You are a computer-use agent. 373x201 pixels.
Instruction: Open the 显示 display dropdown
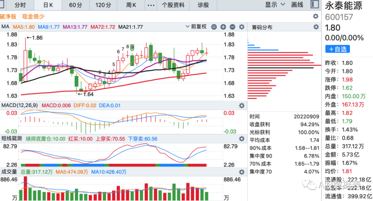[x=275, y=4]
